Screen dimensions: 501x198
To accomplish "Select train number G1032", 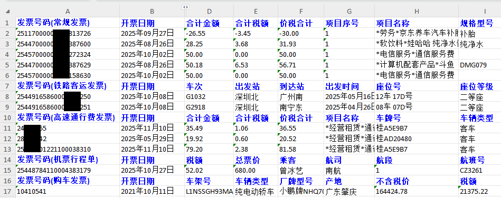I will pyautogui.click(x=209, y=96).
